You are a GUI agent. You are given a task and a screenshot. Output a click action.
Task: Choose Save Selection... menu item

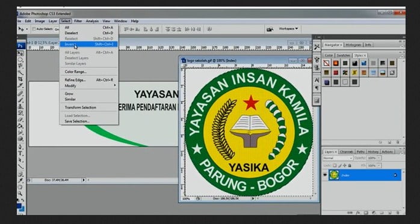click(89, 121)
